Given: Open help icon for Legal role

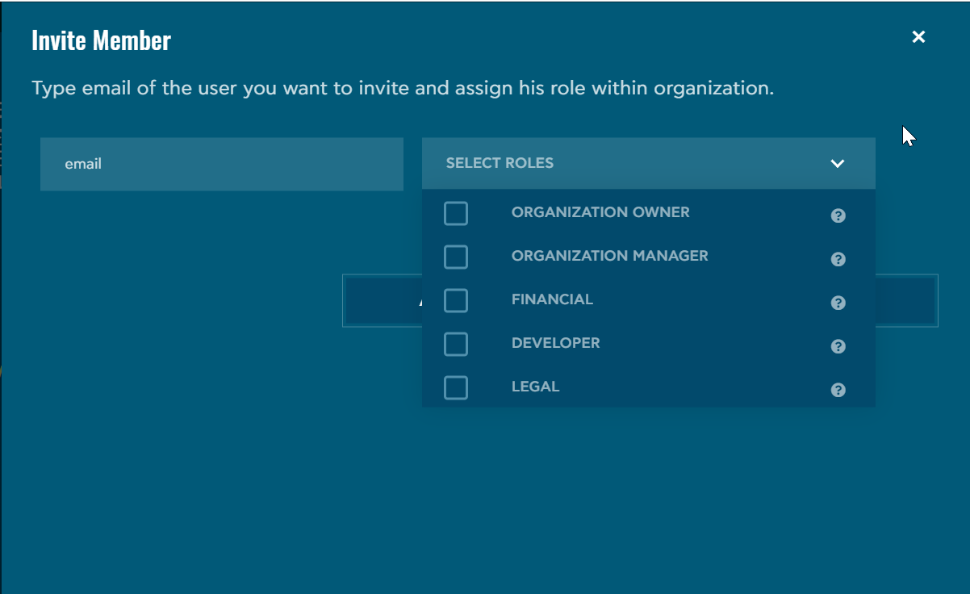Looking at the screenshot, I should point(838,390).
